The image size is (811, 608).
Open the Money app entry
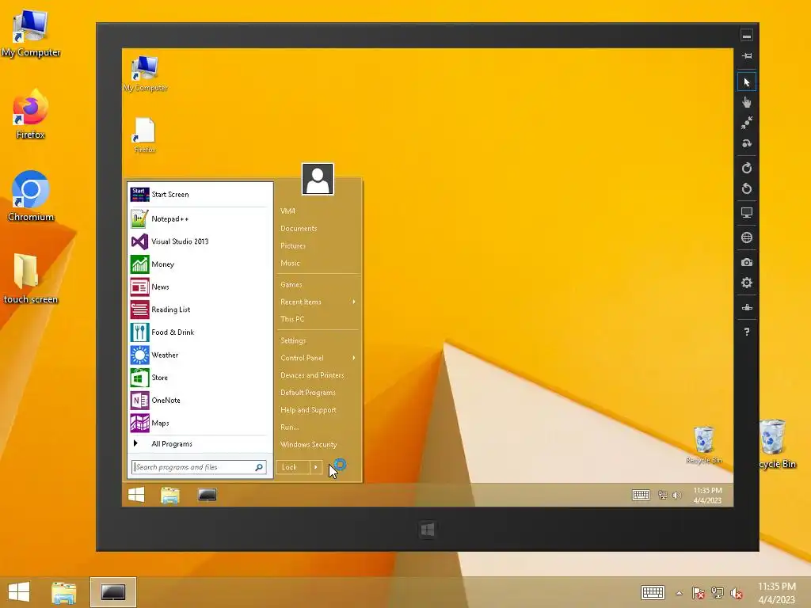point(200,264)
